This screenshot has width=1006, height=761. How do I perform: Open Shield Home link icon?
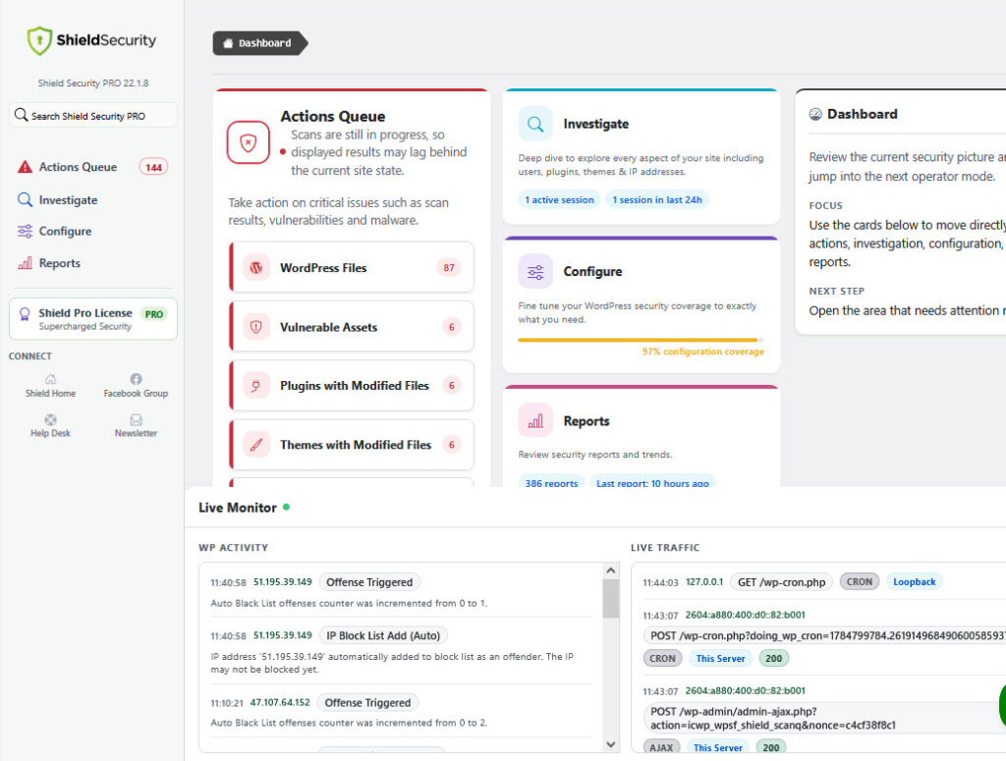tap(50, 379)
